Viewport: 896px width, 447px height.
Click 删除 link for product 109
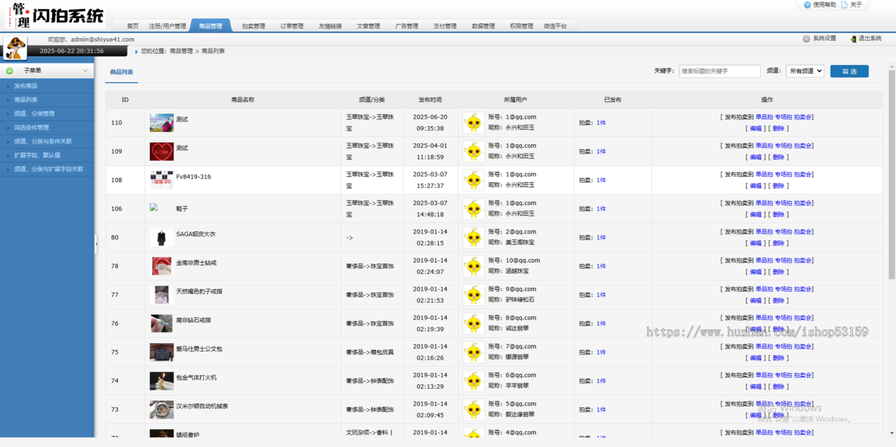(x=778, y=157)
